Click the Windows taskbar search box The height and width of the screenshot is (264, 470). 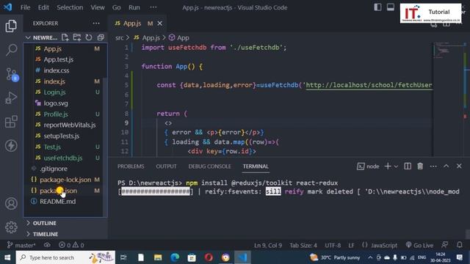[65, 257]
